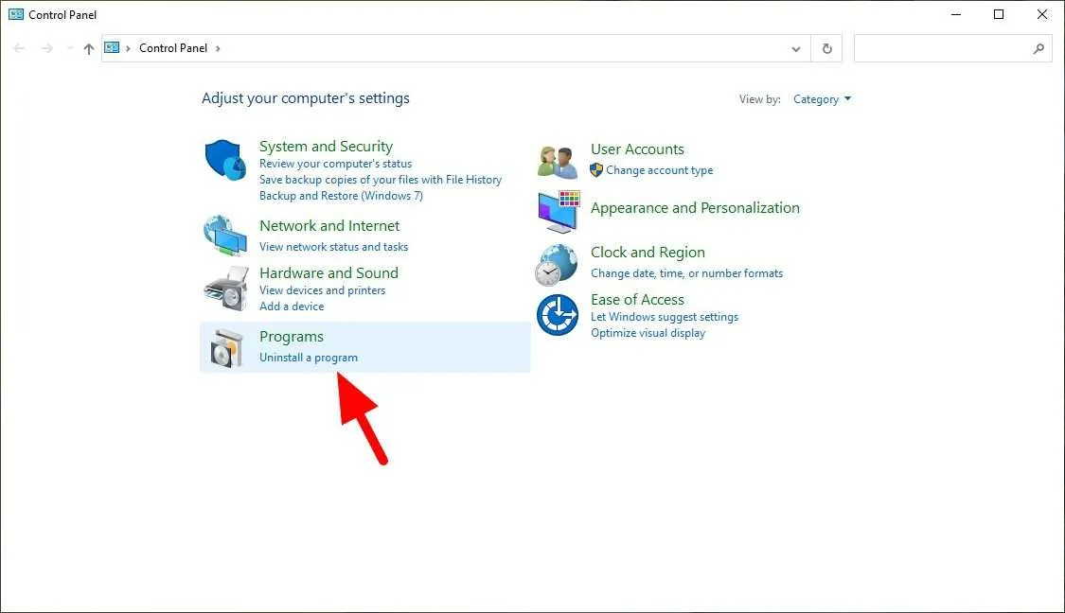The height and width of the screenshot is (613, 1065).
Task: Click the Clock and Region globe icon
Action: click(x=556, y=265)
